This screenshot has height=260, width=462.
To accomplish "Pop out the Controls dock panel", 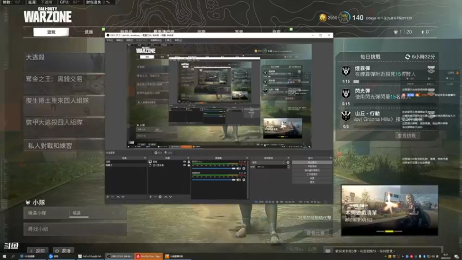I will tap(330, 158).
